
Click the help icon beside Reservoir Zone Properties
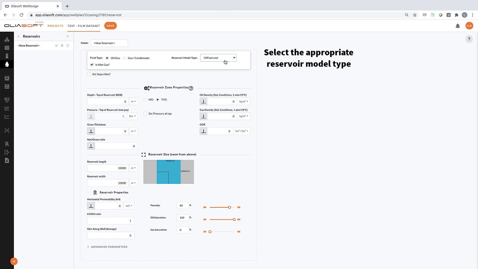click(x=191, y=88)
